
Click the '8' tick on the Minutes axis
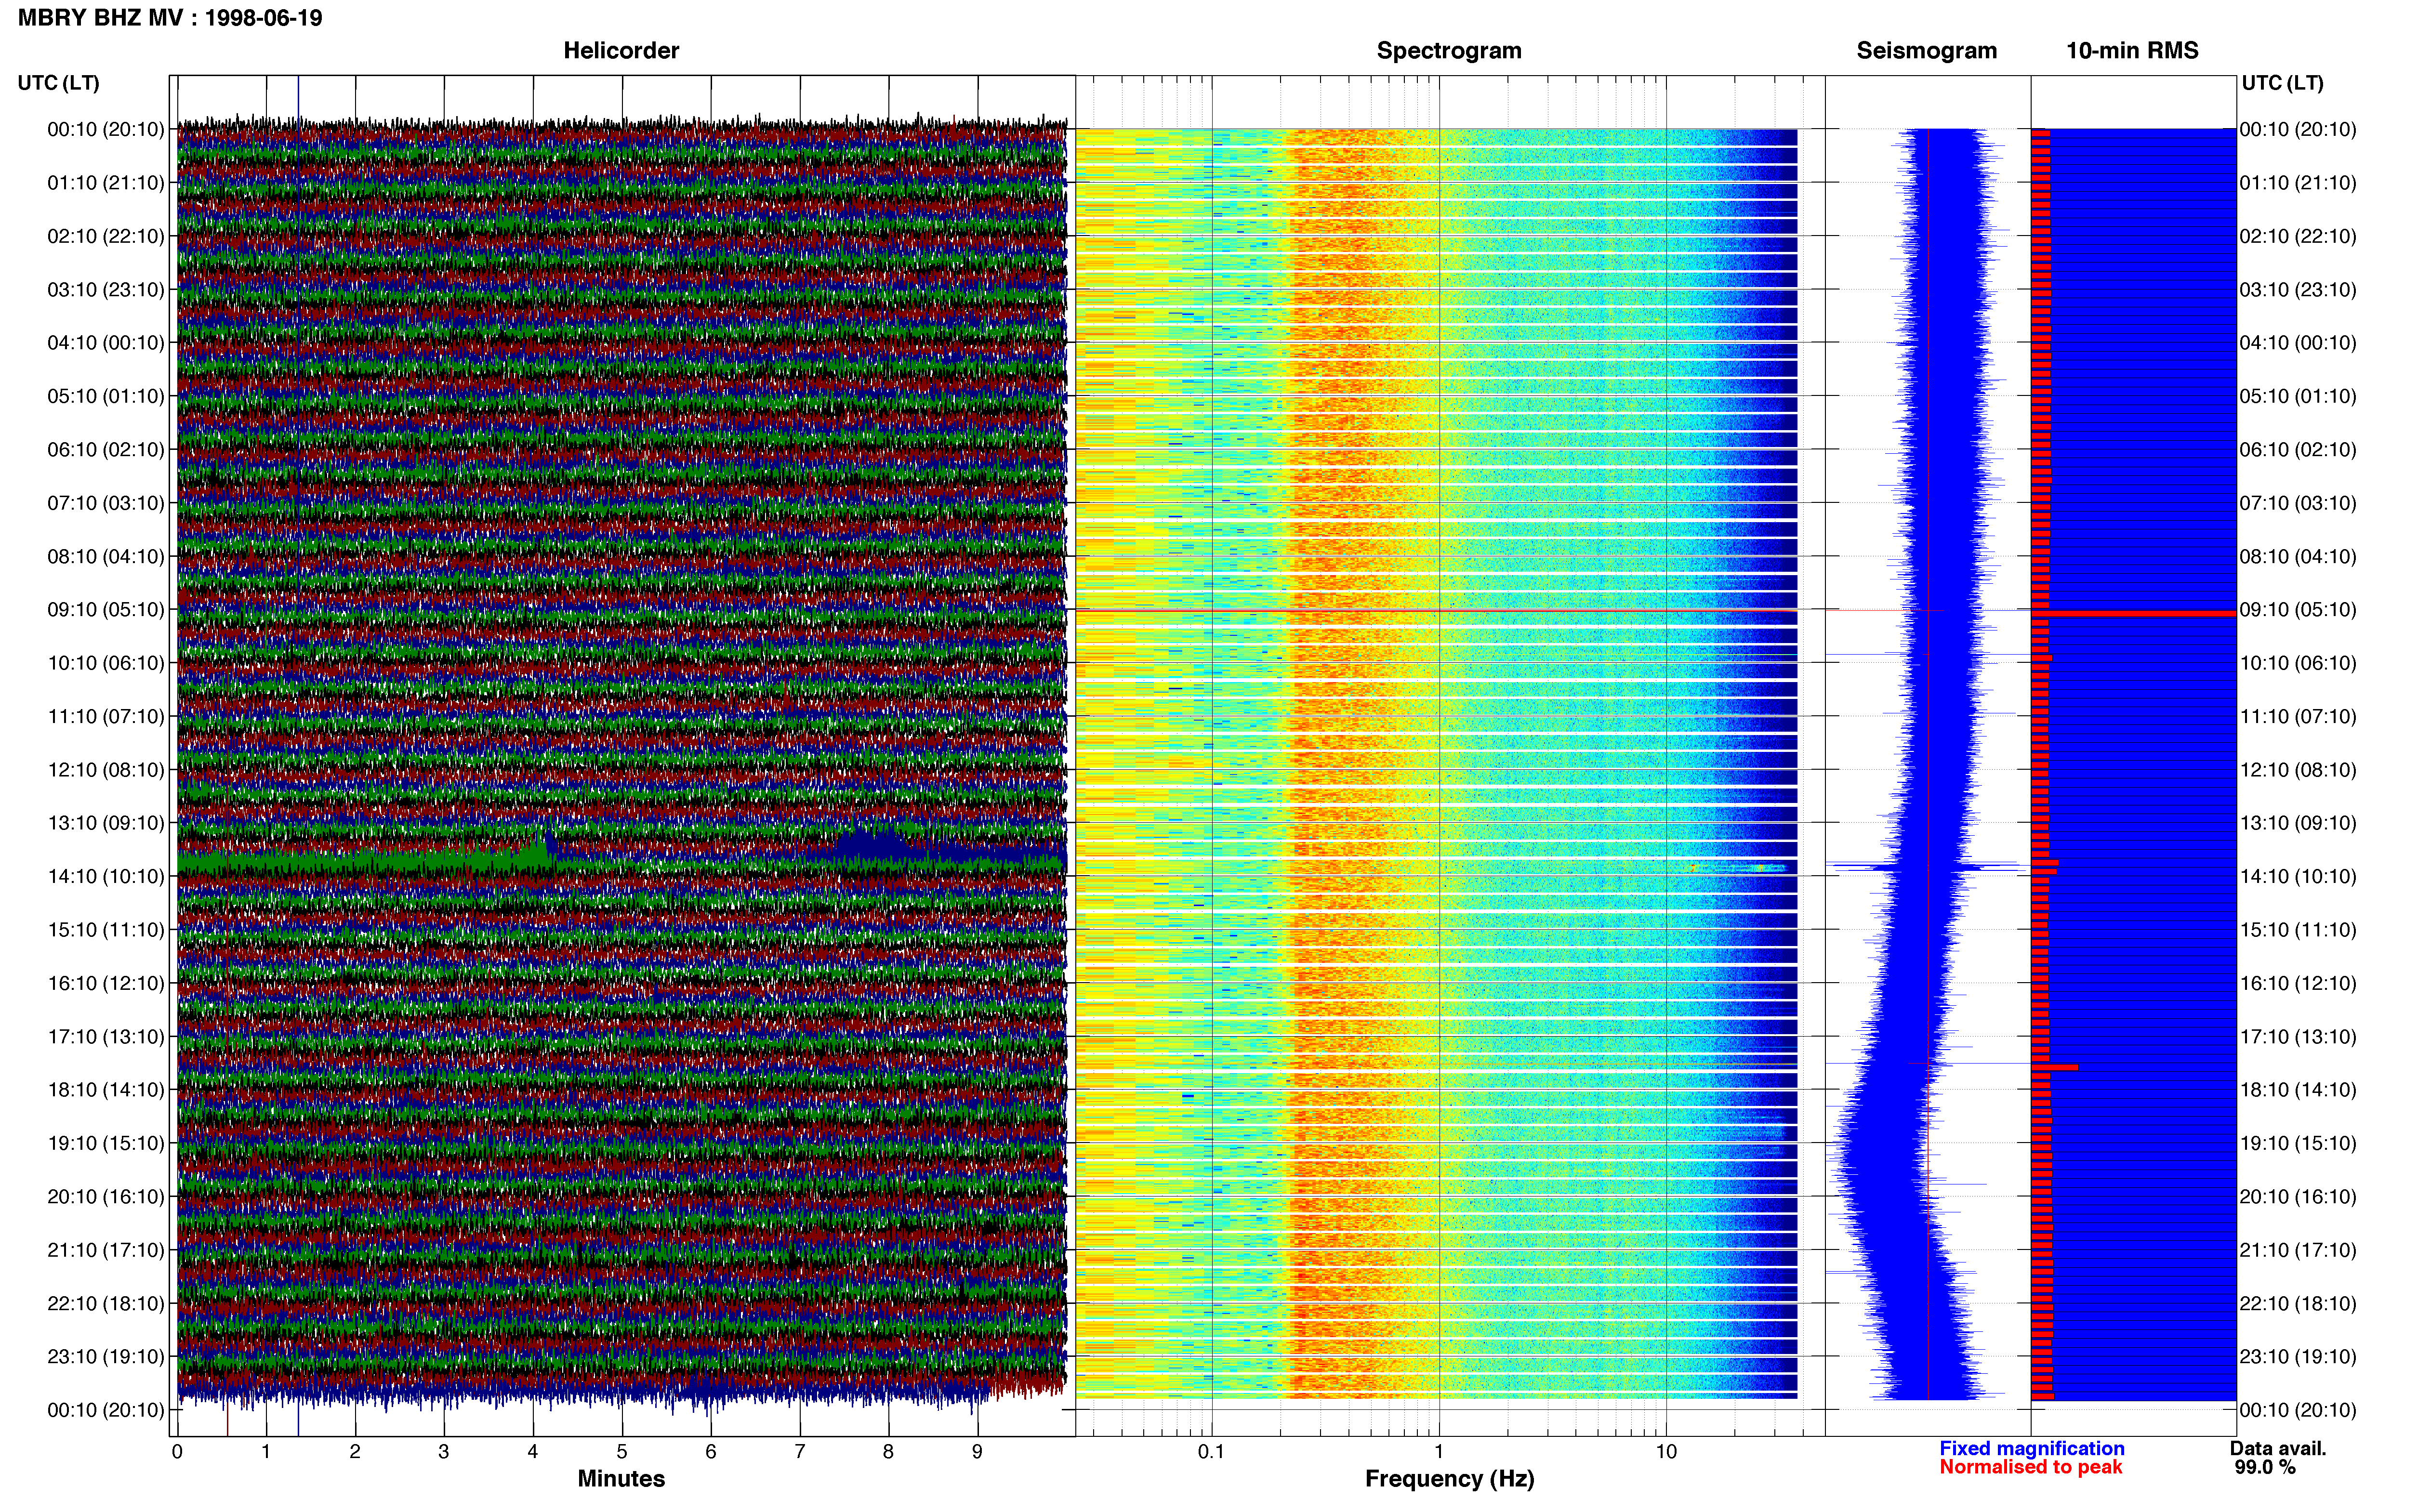click(x=888, y=1451)
